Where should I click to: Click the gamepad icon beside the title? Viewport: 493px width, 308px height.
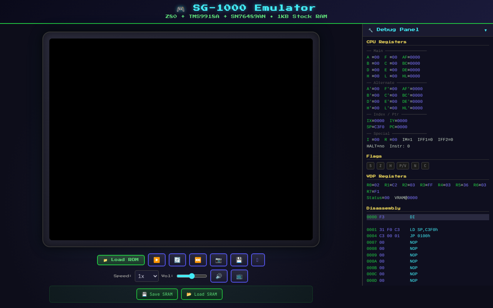(181, 9)
